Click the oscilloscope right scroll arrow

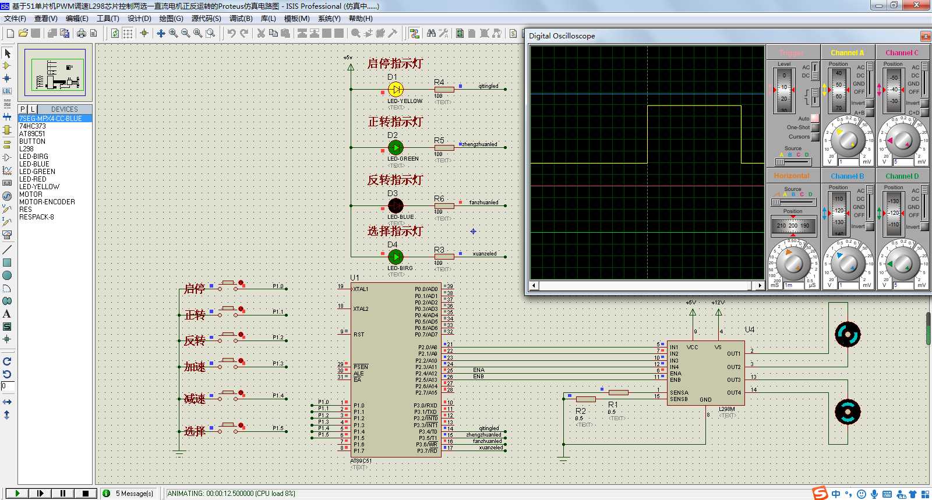(x=760, y=286)
